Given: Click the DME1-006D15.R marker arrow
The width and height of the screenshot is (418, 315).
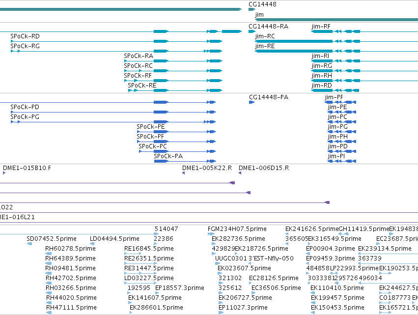Looking at the screenshot, I should tap(240, 173).
